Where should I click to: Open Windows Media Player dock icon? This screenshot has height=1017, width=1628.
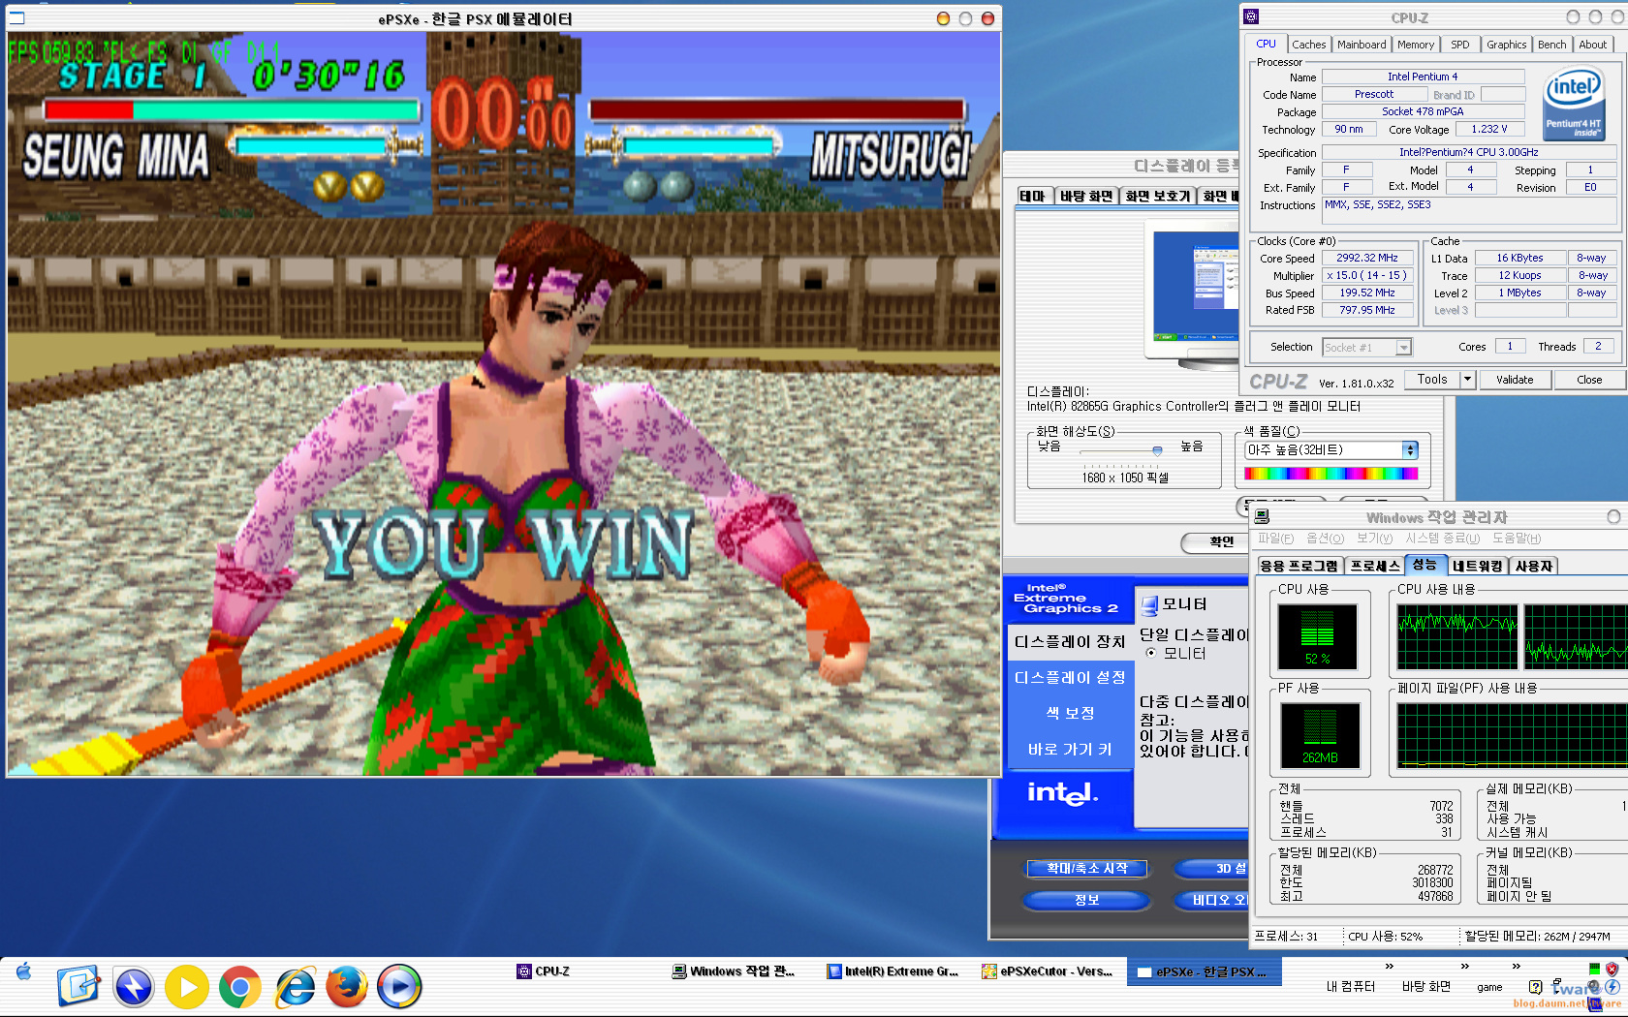[399, 987]
